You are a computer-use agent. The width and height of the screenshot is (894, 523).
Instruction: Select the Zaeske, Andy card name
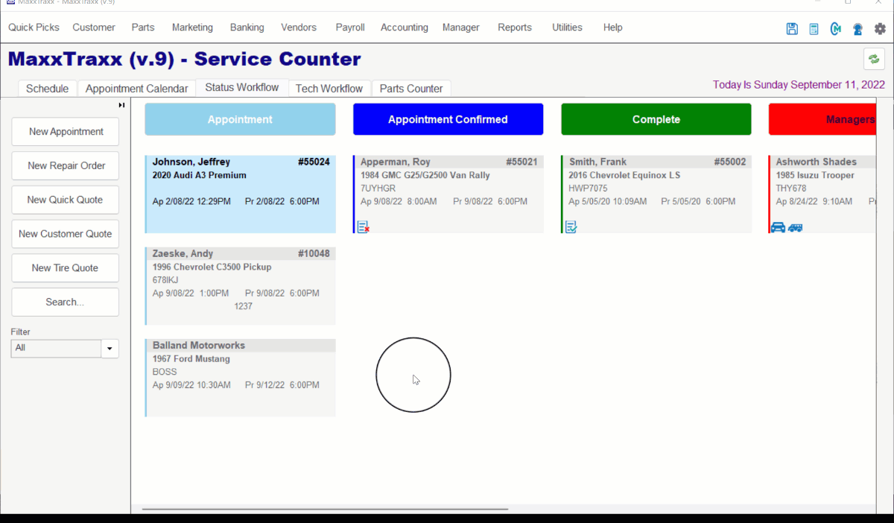coord(183,253)
